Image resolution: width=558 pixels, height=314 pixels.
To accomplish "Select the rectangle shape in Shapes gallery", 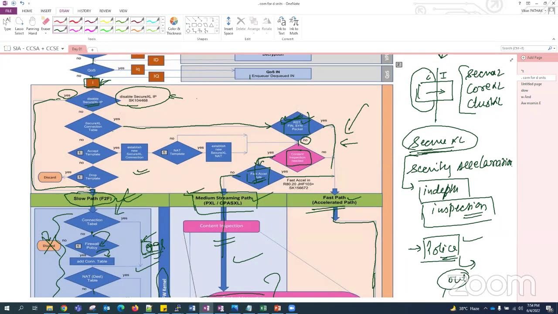I will click(194, 25).
